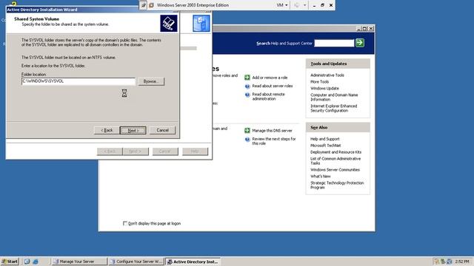The width and height of the screenshot is (474, 266).
Task: Cancel the Active Directory Installation Wizard
Action: point(162,130)
